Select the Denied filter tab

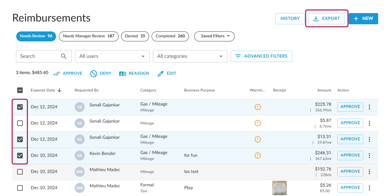(135, 36)
